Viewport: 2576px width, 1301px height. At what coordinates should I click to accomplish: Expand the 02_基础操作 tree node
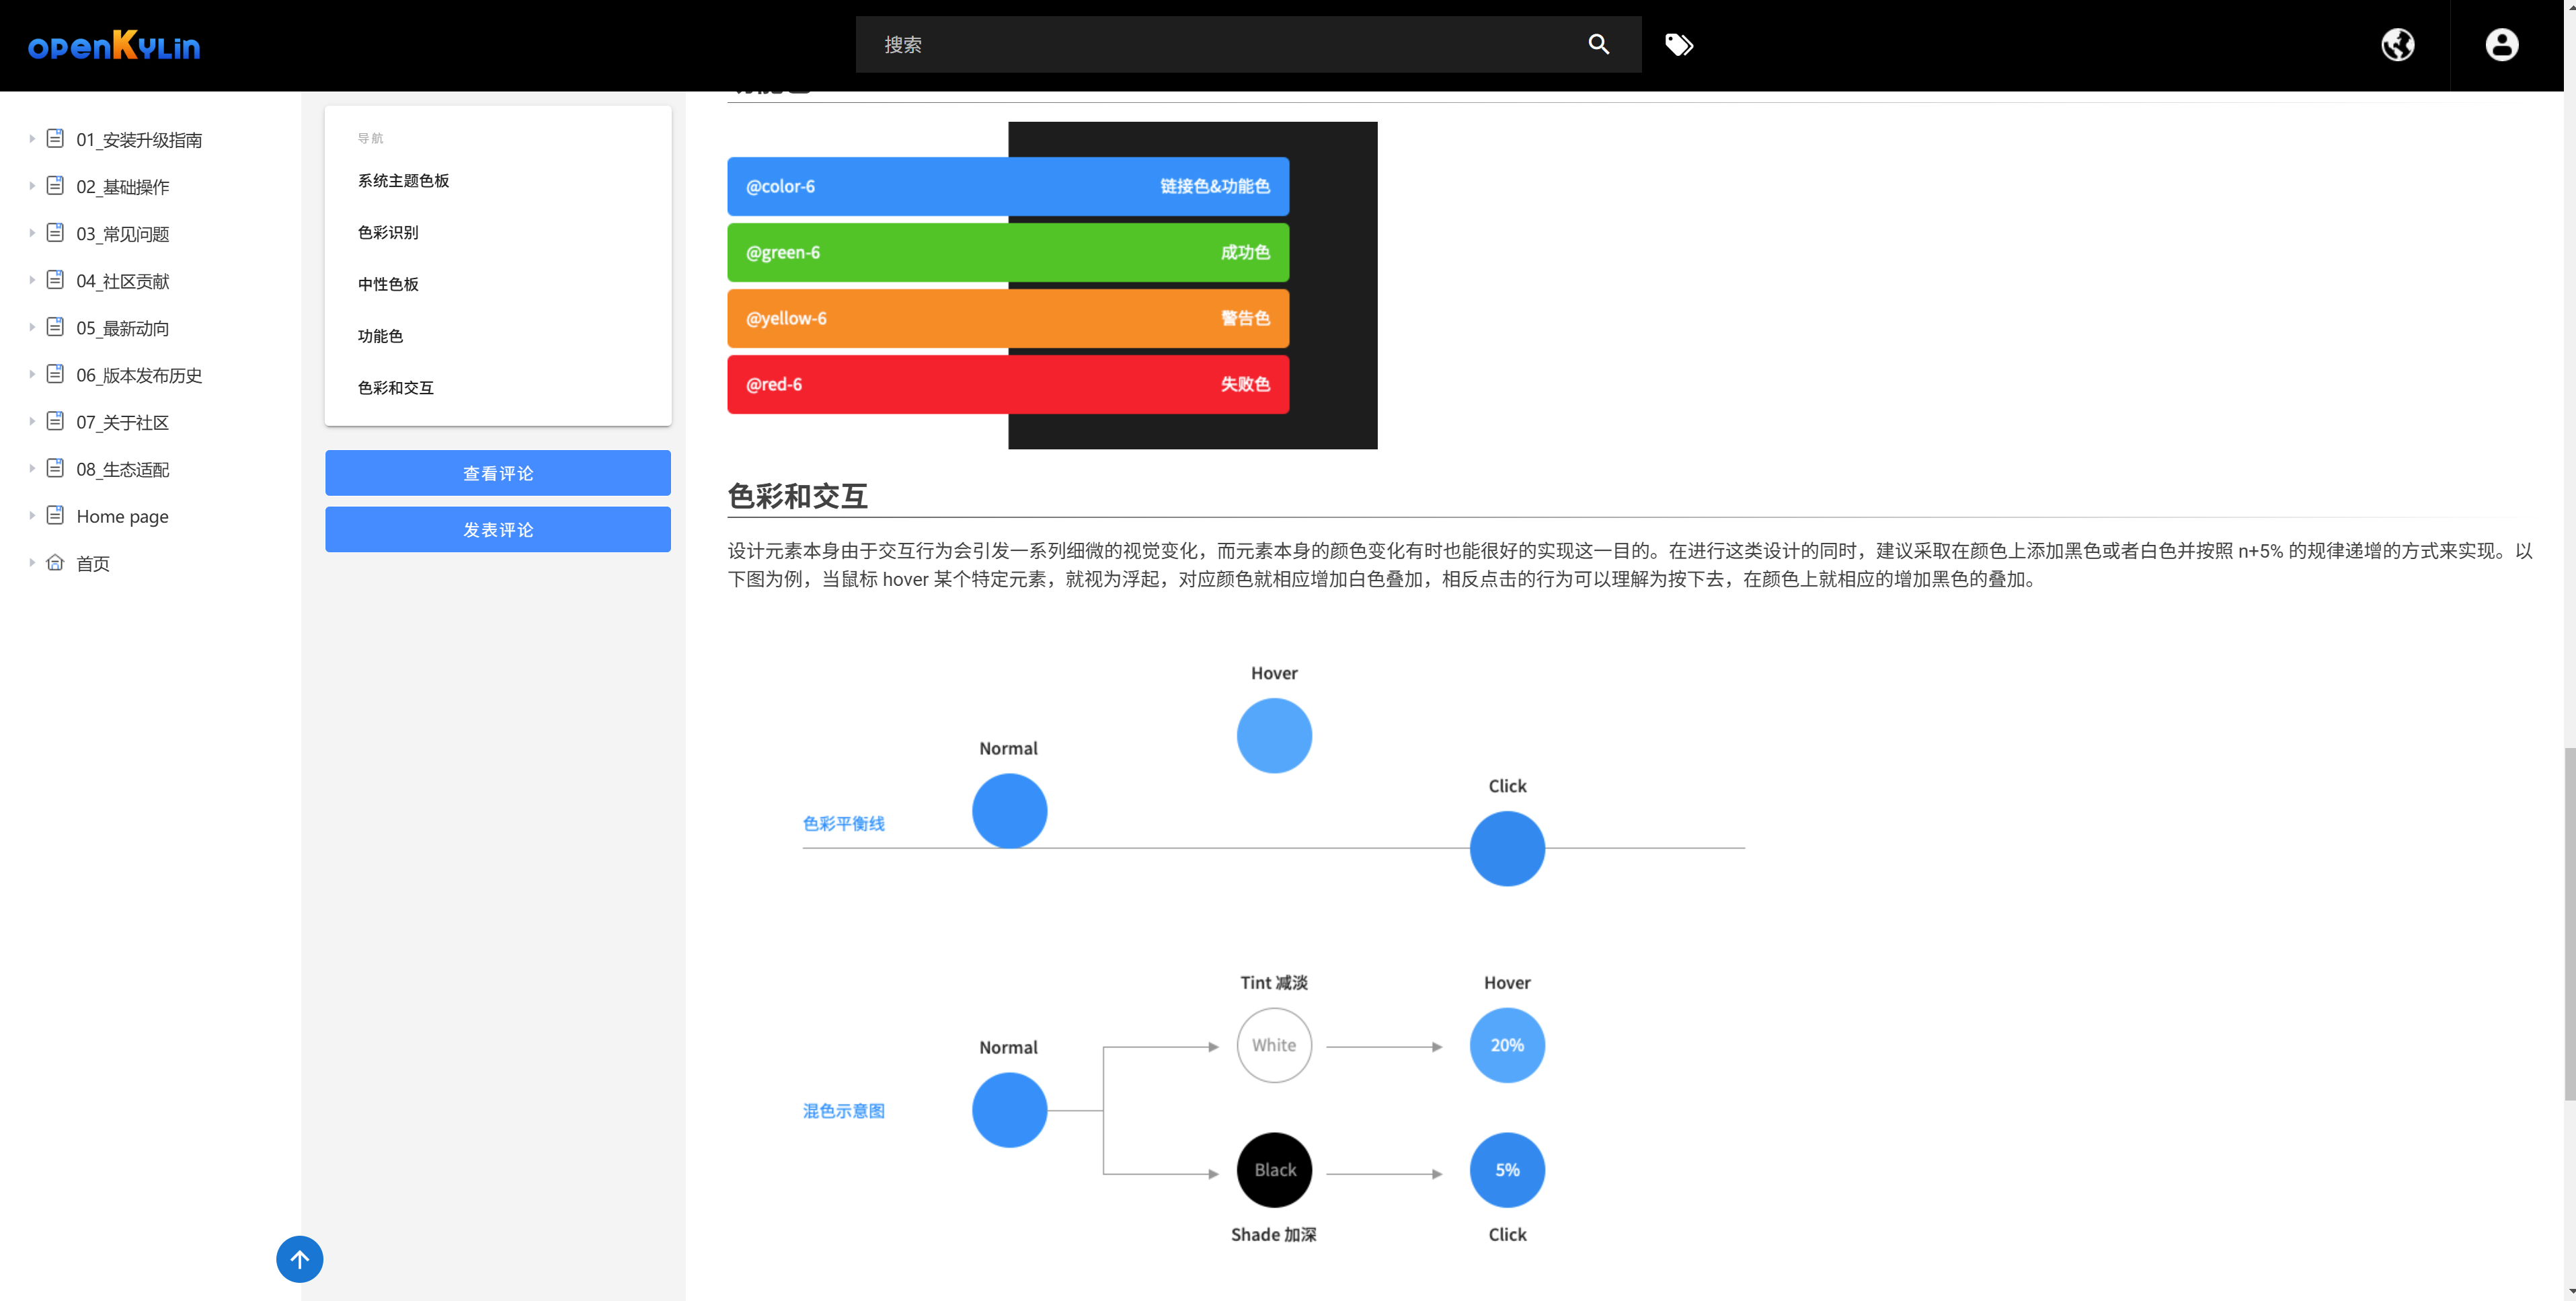click(32, 186)
